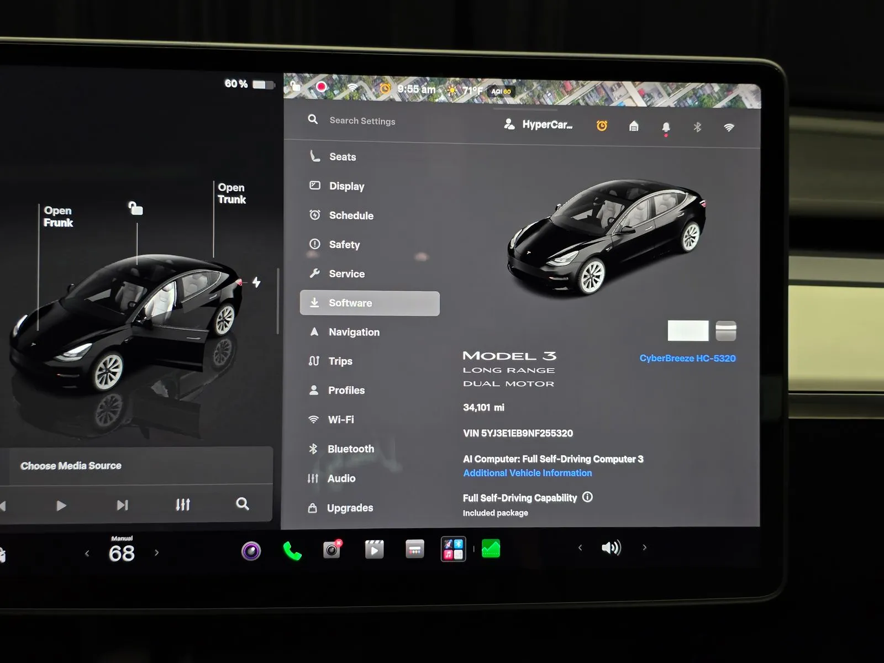Select the white color swatch
Viewport: 884px width, 663px height.
(x=688, y=330)
